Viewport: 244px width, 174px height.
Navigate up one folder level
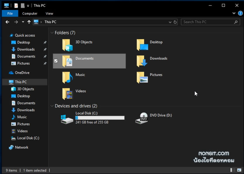point(29,22)
